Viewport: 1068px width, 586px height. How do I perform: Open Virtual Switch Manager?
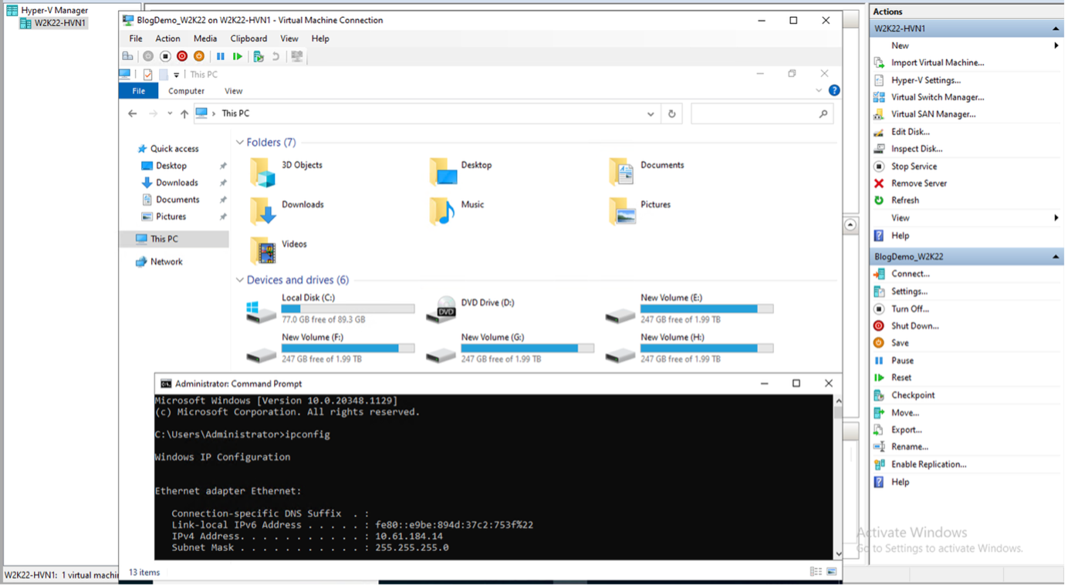(938, 97)
